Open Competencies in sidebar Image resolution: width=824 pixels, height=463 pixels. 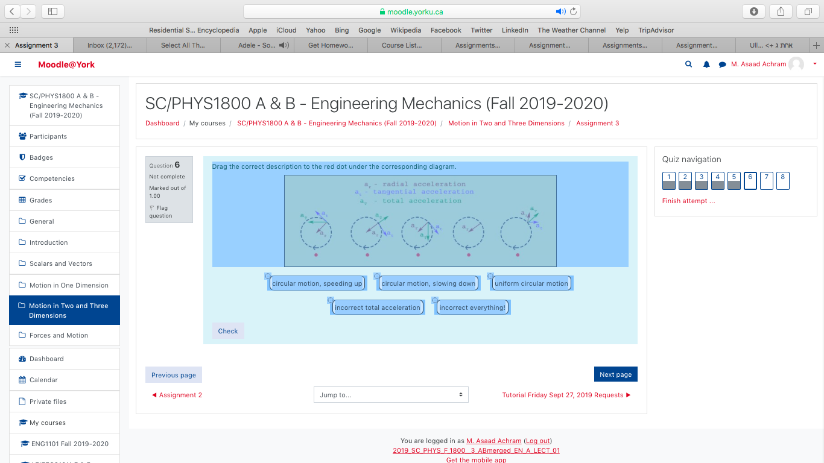[65, 178]
